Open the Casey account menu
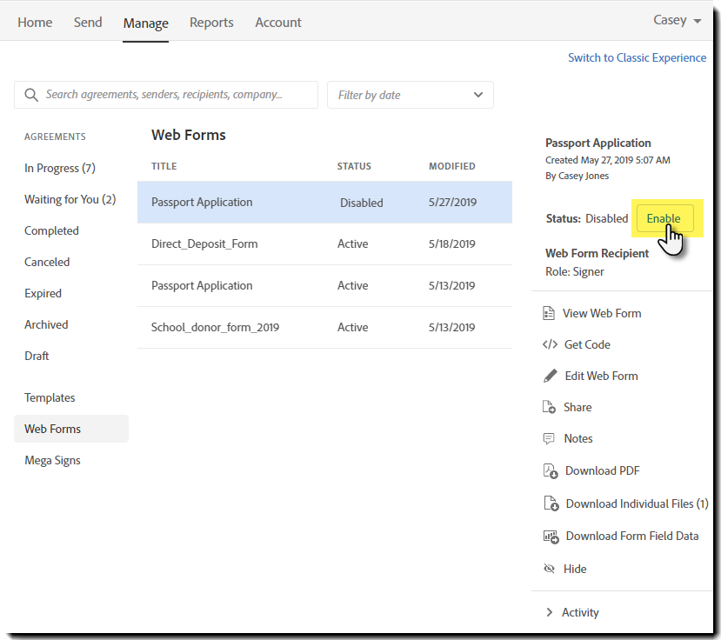Viewport: 721px width, 640px height. pyautogui.click(x=677, y=20)
